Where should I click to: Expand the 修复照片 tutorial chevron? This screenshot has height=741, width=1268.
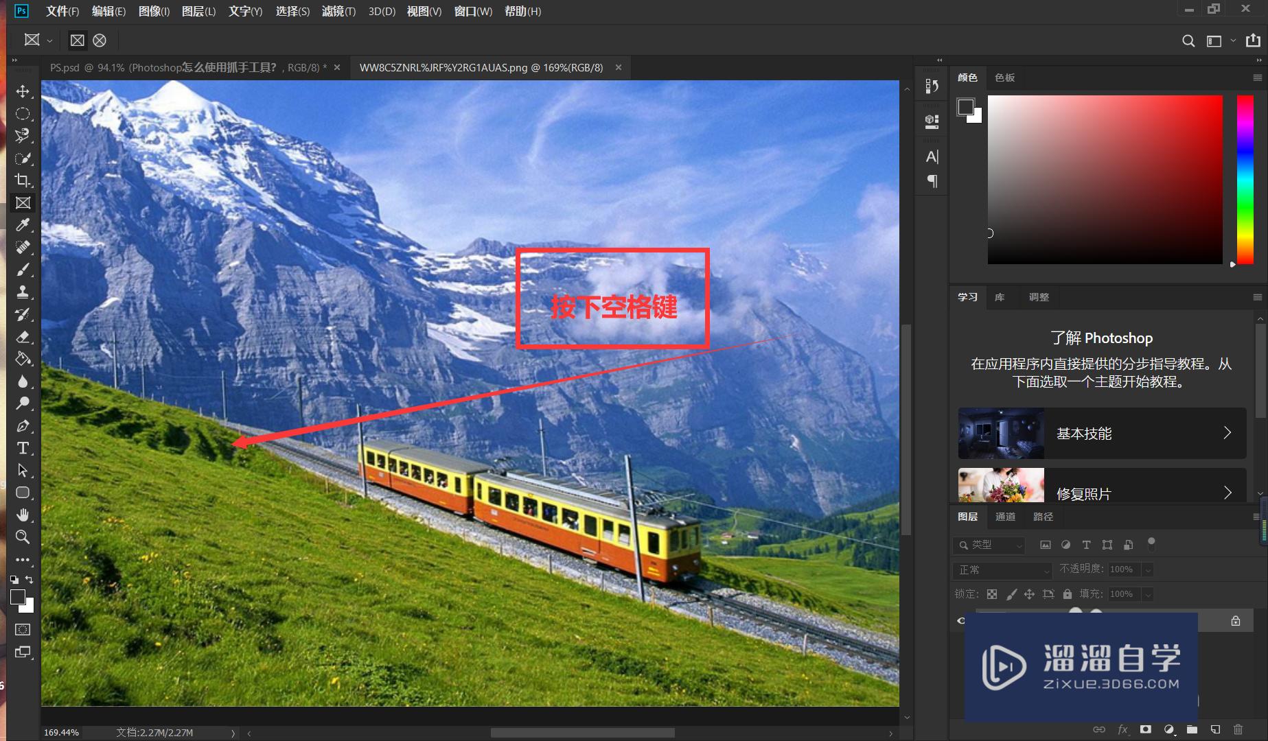coord(1227,493)
